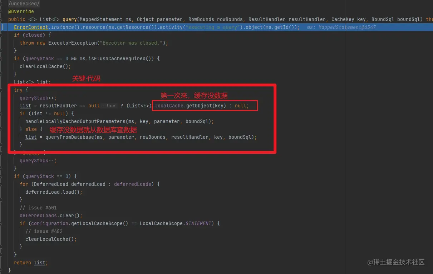Click the @Override annotation
Screen dimensions: 433x274
[21, 11]
